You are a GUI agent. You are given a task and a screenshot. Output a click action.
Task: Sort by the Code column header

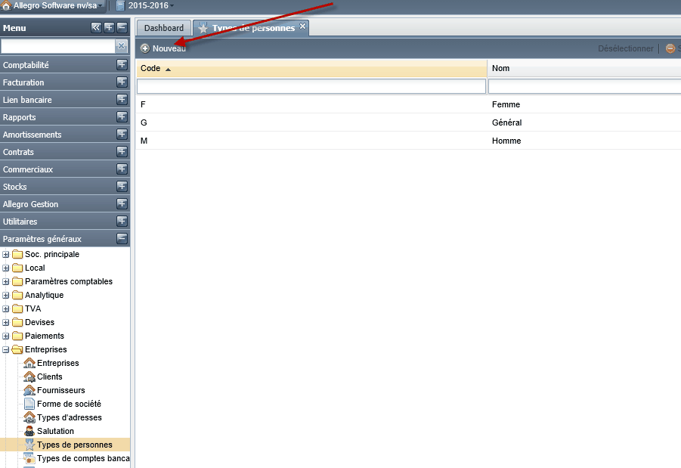point(311,68)
